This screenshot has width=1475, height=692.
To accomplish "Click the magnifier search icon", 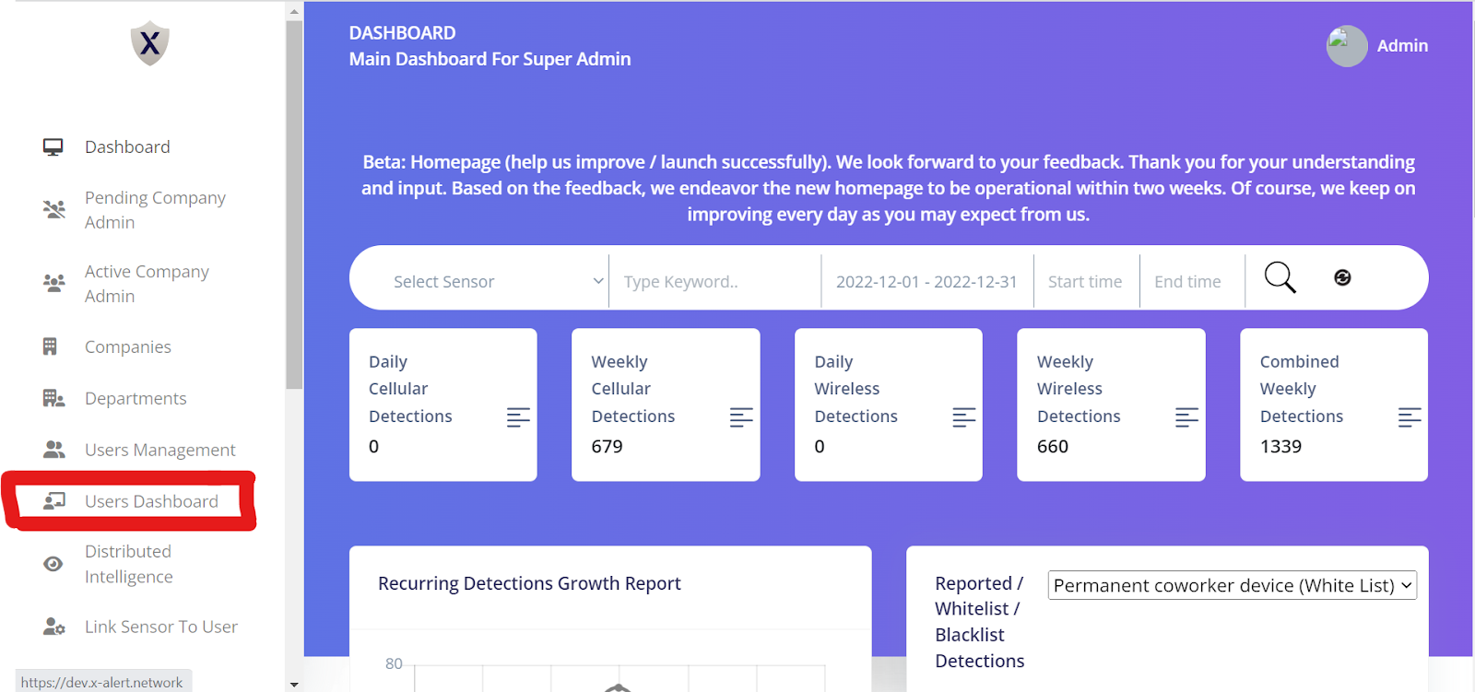I will point(1280,277).
